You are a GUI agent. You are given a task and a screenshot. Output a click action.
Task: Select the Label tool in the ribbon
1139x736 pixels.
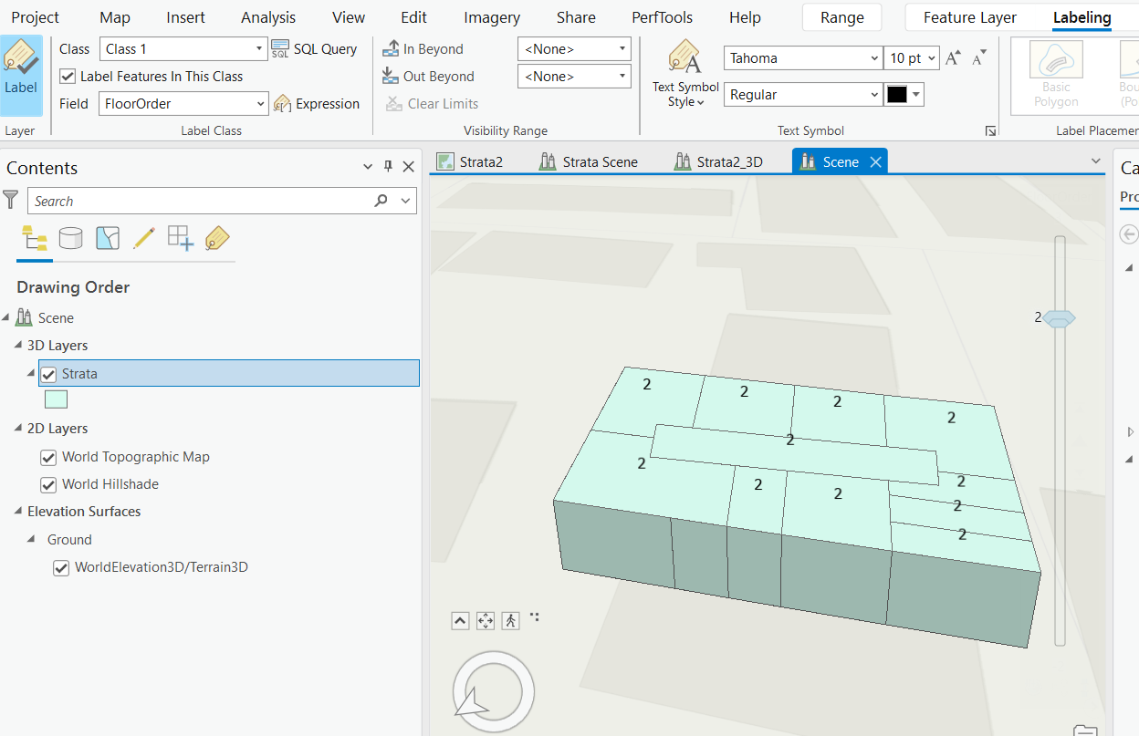point(20,73)
